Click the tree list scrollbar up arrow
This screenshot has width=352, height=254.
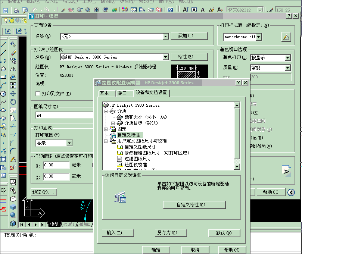click(x=237, y=105)
